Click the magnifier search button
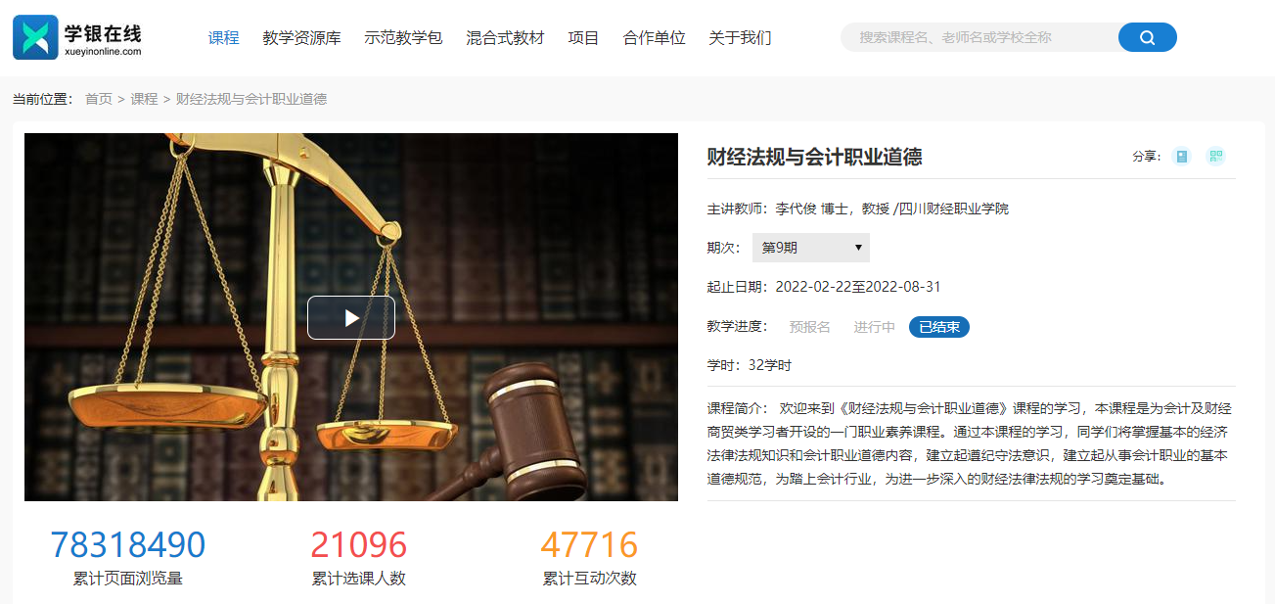The image size is (1275, 604). [x=1147, y=37]
